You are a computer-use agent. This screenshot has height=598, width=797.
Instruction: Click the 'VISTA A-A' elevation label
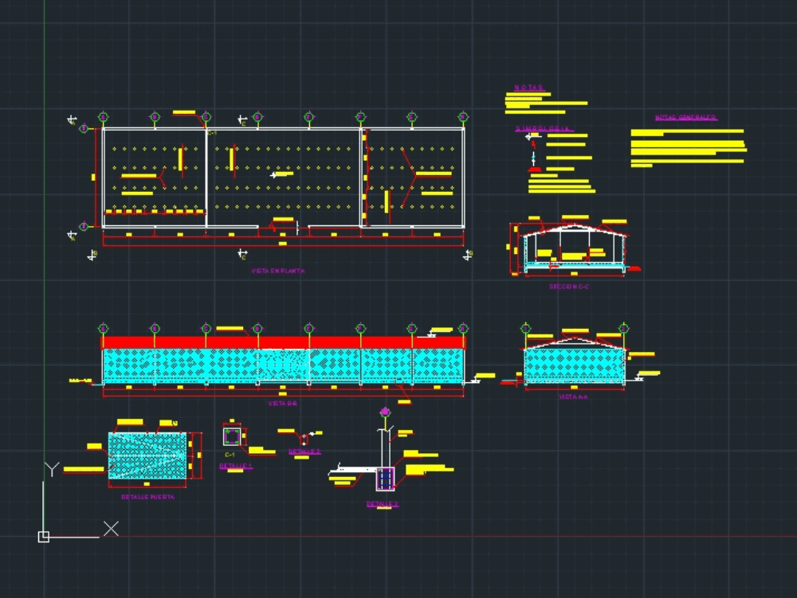pyautogui.click(x=573, y=396)
